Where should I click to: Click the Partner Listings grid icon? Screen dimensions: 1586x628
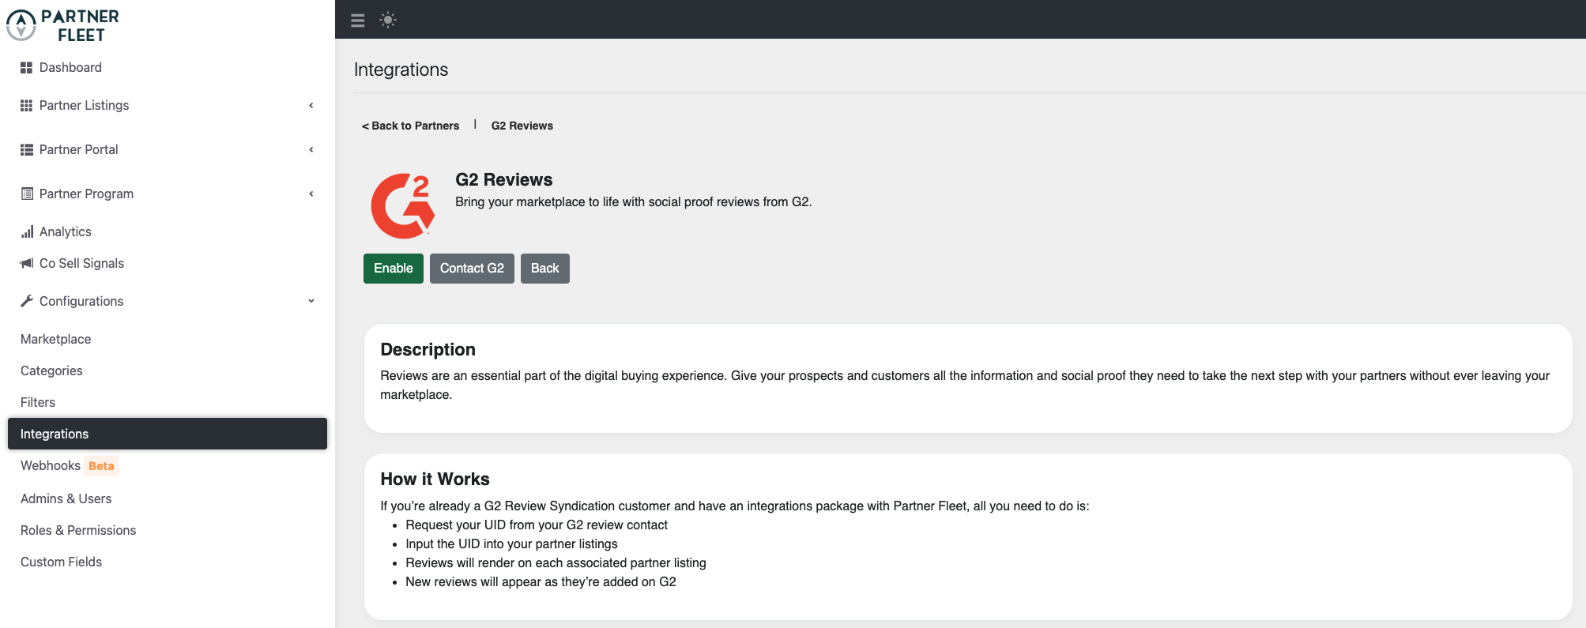[27, 106]
